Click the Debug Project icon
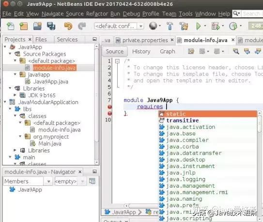 216,26
